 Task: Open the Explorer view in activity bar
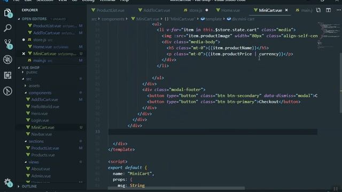tap(7, 13)
